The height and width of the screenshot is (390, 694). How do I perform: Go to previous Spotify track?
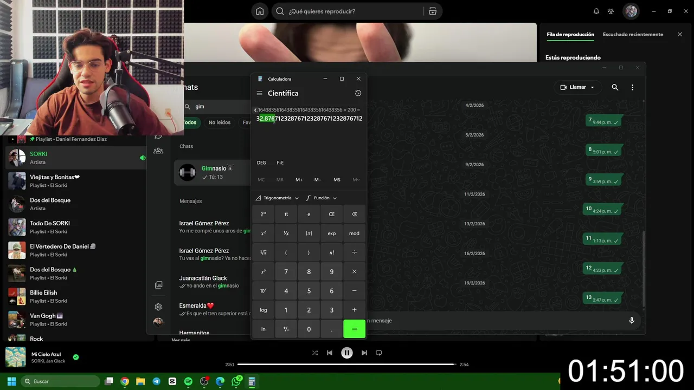[x=330, y=353]
